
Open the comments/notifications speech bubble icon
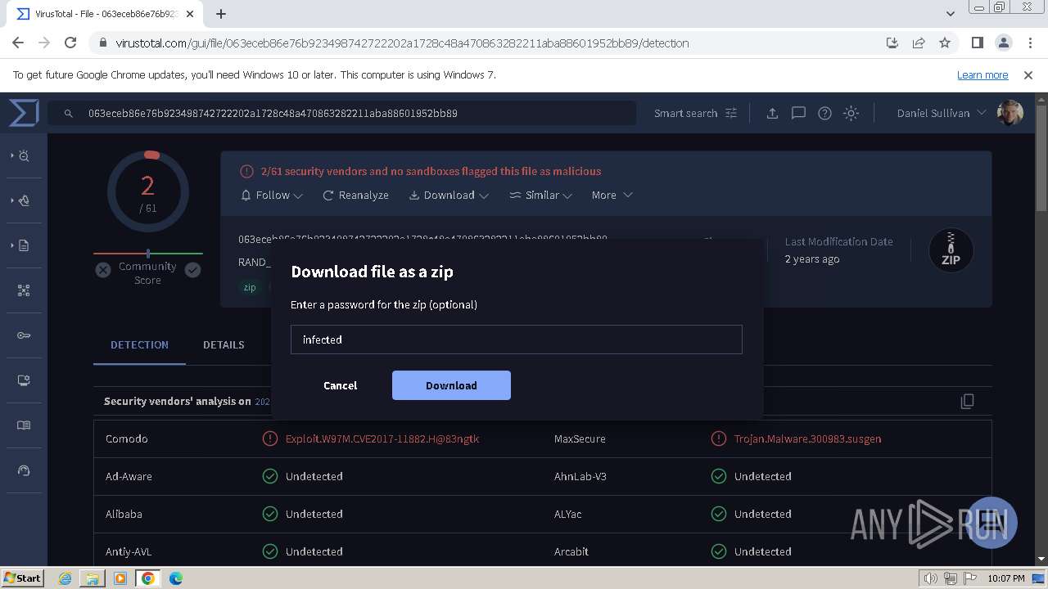point(798,113)
